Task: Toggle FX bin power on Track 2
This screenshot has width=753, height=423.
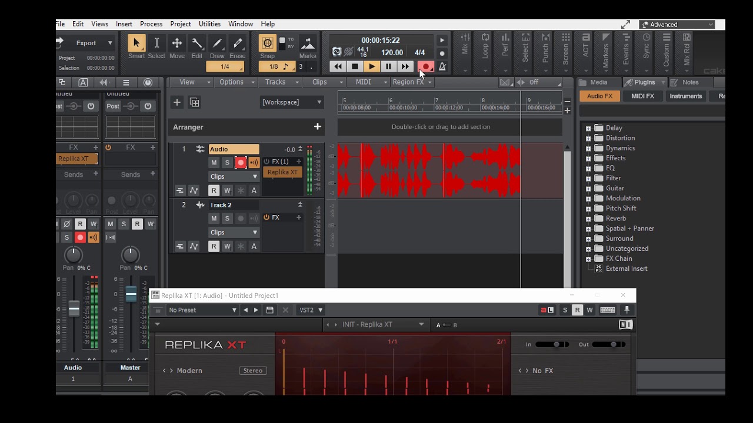Action: coord(266,217)
